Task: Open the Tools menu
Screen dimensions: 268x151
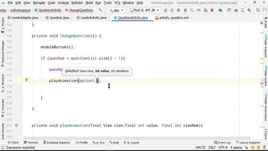Action: pyautogui.click(x=108, y=3)
